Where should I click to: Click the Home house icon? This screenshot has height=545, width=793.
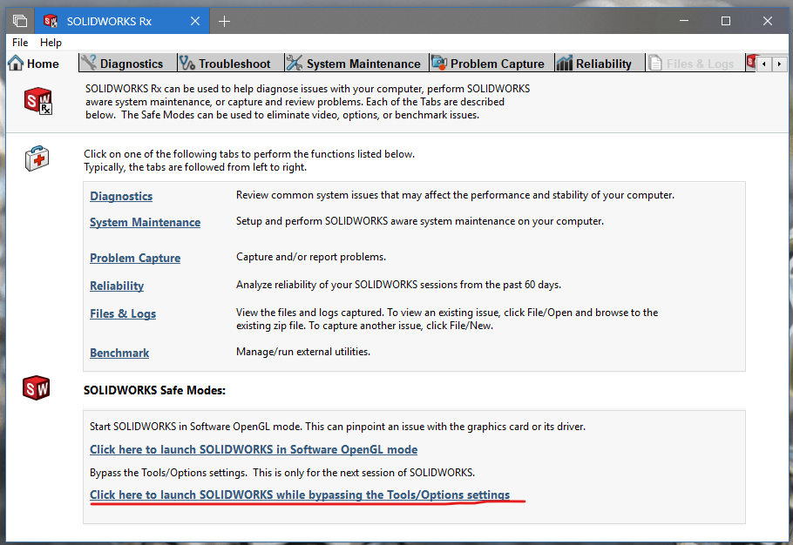16,64
